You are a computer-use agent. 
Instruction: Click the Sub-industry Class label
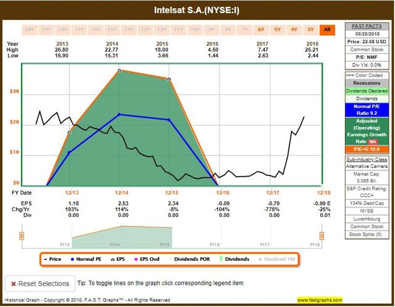(367, 159)
